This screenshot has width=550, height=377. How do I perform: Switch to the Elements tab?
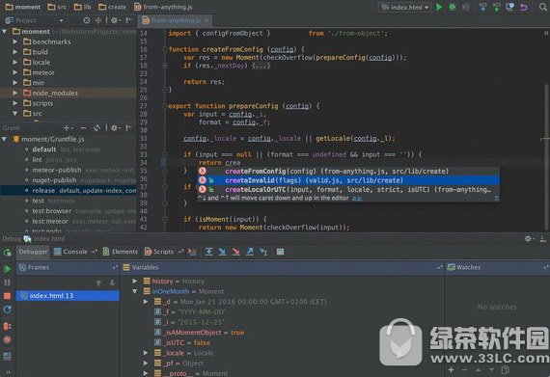pyautogui.click(x=121, y=252)
